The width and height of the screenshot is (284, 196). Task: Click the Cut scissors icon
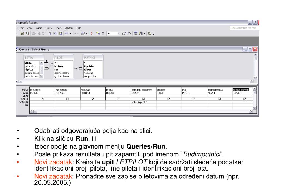pyautogui.click(x=50, y=33)
